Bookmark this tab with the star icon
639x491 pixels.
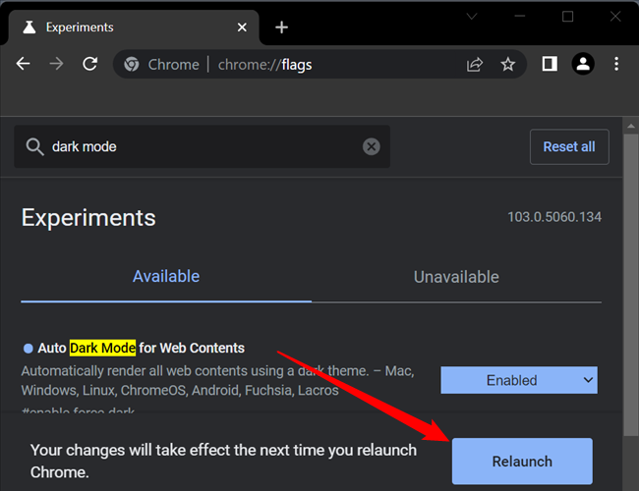(508, 65)
